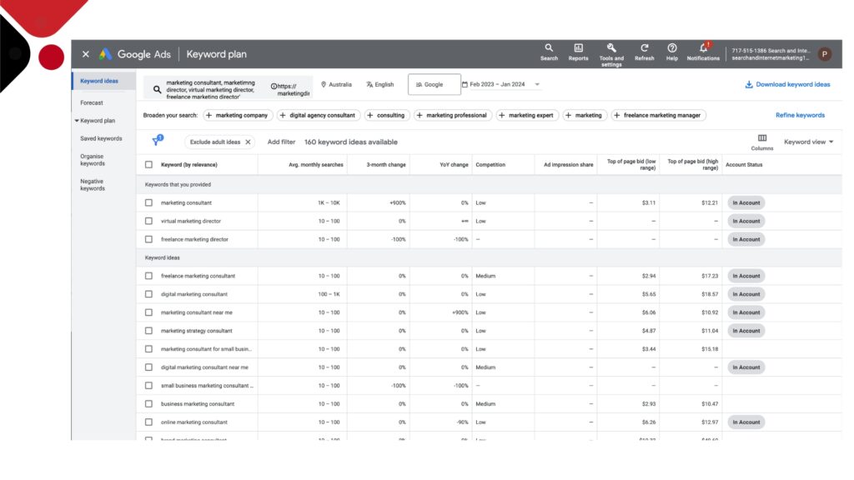Check 'marketing strategy consultant' checkbox
Image resolution: width=854 pixels, height=480 pixels.
(148, 330)
